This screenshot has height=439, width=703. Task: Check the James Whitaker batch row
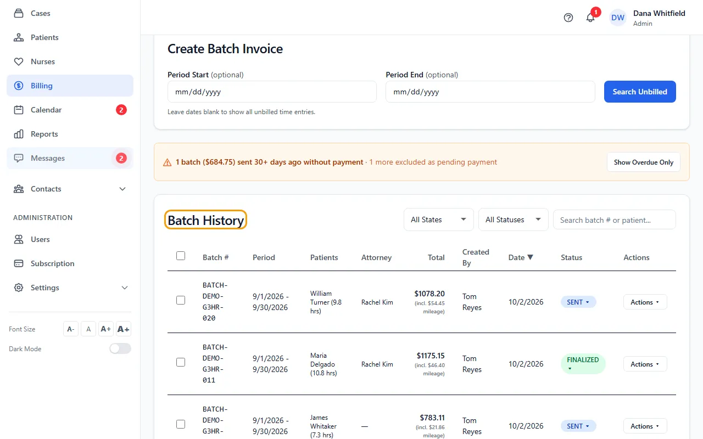click(x=181, y=424)
